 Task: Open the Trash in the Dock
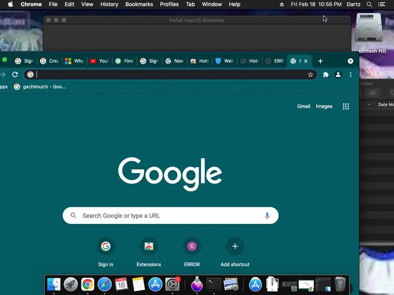click(x=340, y=284)
